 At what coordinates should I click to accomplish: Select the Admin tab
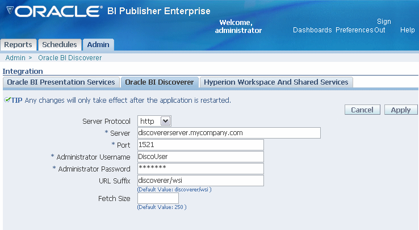click(98, 45)
